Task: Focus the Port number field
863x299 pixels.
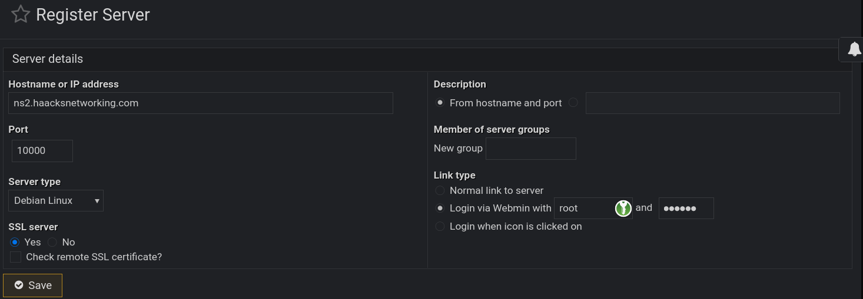Action: click(x=42, y=150)
